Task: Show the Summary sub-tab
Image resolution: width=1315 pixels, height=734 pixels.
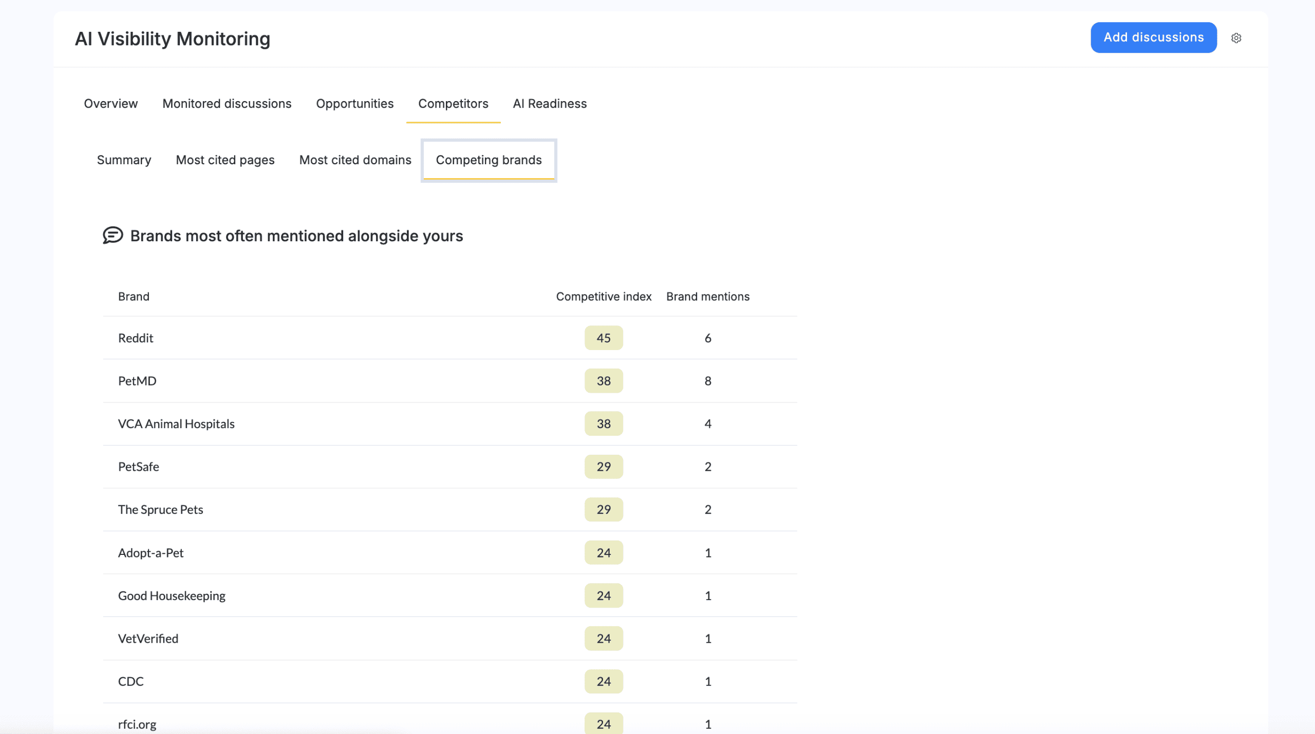Action: pyautogui.click(x=124, y=160)
